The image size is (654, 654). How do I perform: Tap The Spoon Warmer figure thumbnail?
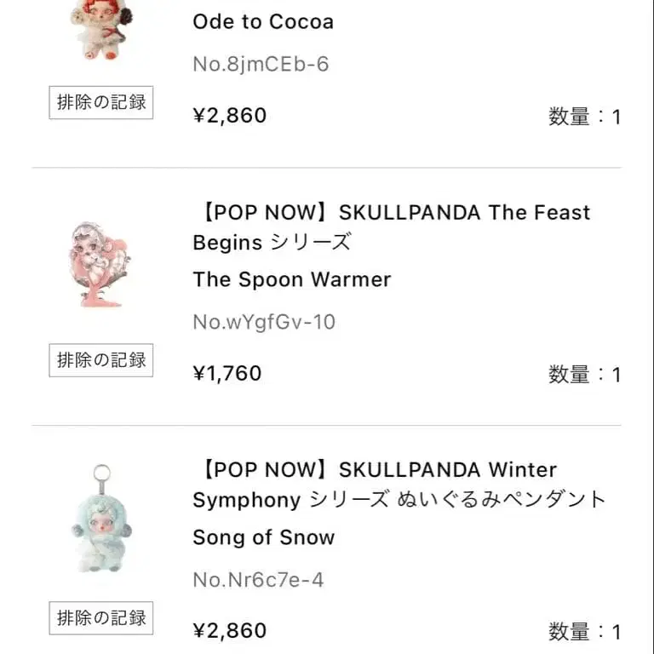pos(100,264)
